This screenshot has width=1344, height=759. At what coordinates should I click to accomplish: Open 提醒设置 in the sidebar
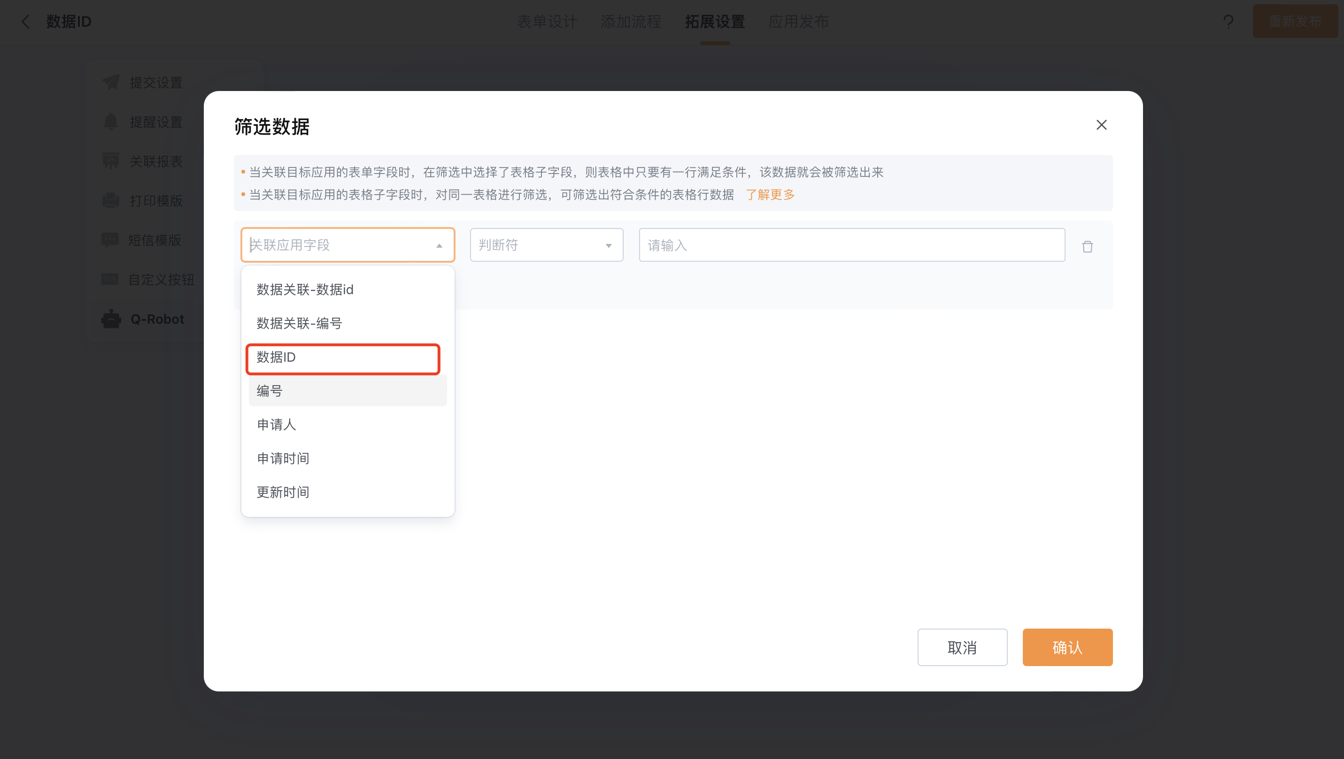coord(155,122)
